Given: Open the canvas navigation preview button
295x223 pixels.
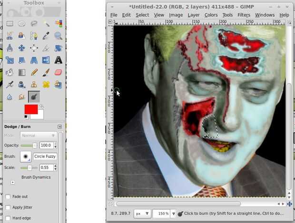Looking at the screenshot, I should click(x=290, y=204).
